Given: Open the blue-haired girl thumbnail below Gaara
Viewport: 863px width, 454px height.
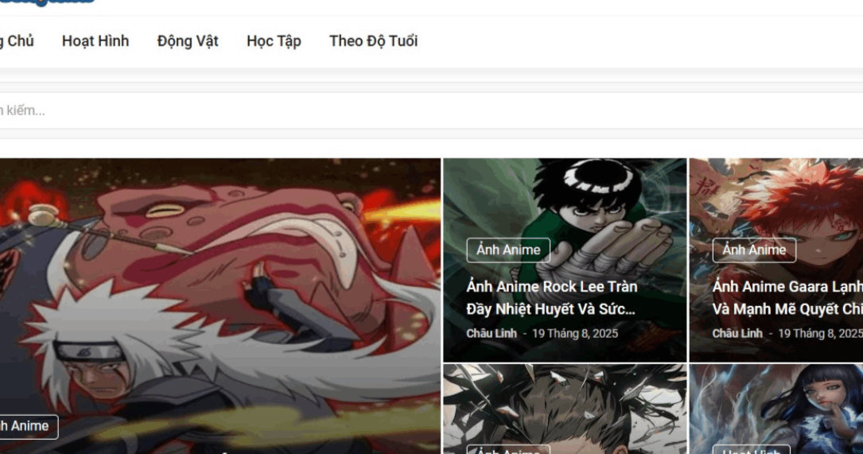Looking at the screenshot, I should (x=776, y=409).
